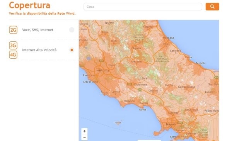Click the 2G network badge icon
The width and height of the screenshot is (232, 141).
click(x=13, y=30)
